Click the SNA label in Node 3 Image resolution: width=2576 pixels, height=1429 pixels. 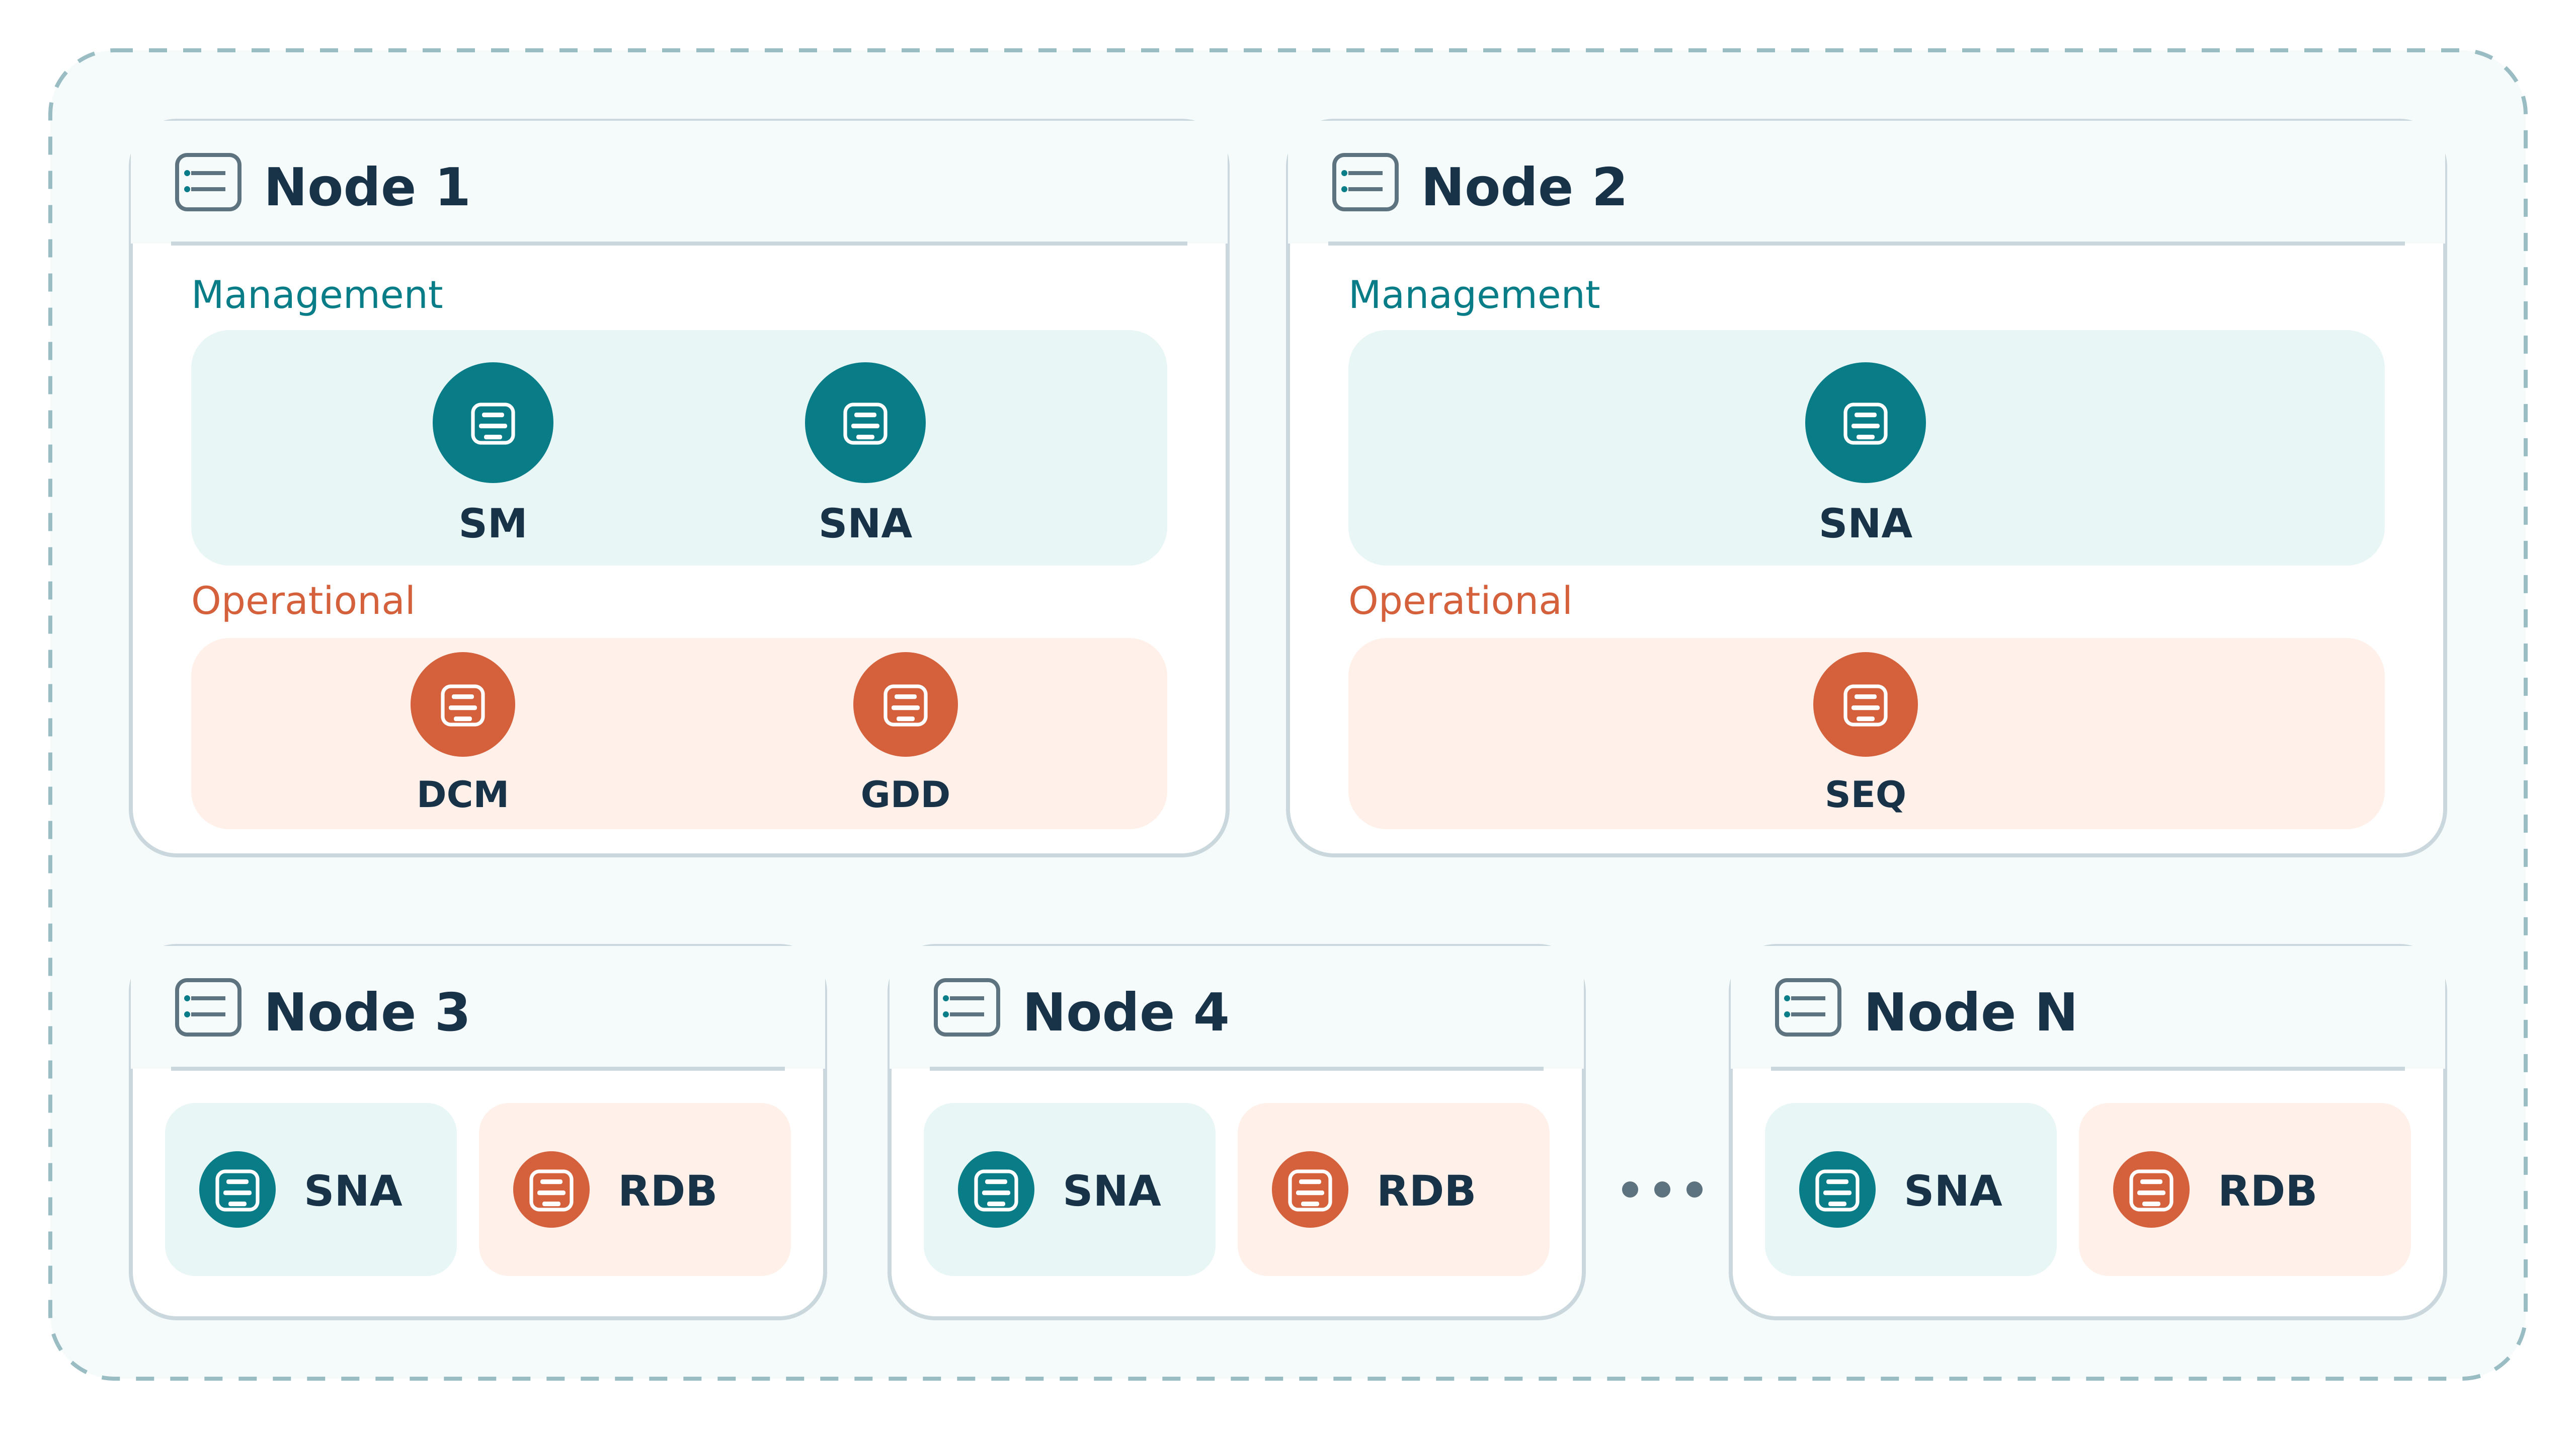[x=353, y=1191]
